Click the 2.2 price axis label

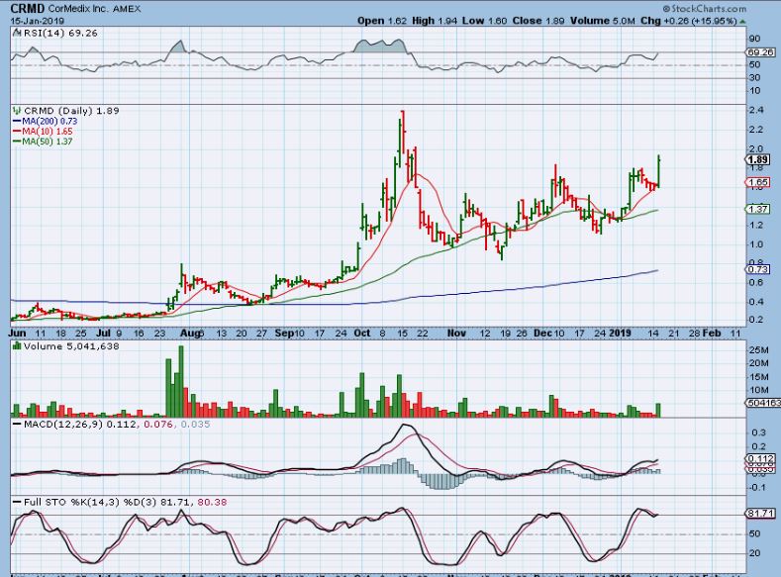[x=756, y=130]
